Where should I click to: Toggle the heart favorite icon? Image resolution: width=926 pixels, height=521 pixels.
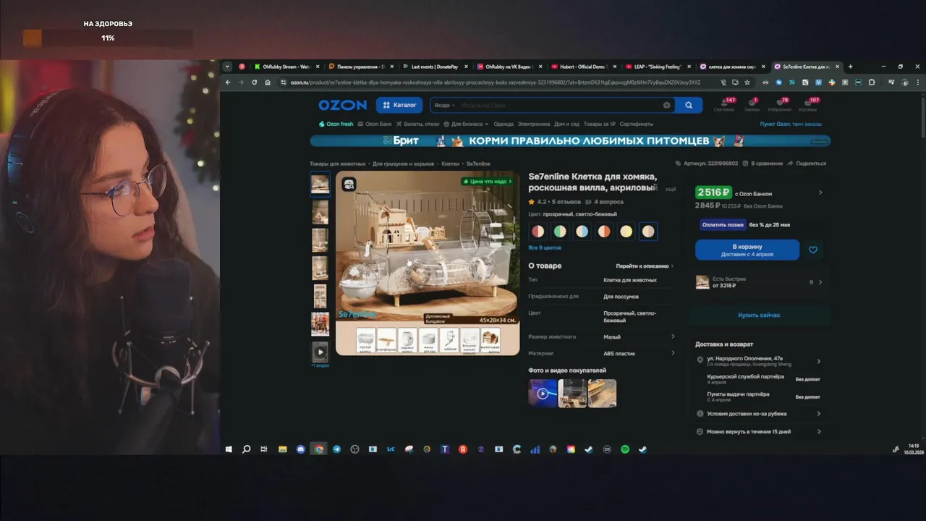tap(813, 250)
